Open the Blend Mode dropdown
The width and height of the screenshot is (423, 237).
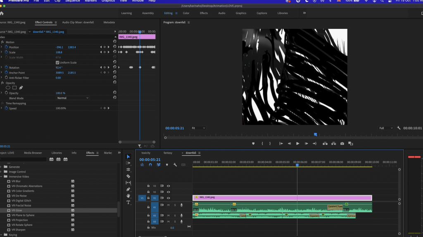coord(73,98)
